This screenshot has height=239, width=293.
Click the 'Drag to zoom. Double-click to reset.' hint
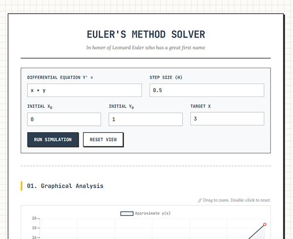(x=234, y=200)
